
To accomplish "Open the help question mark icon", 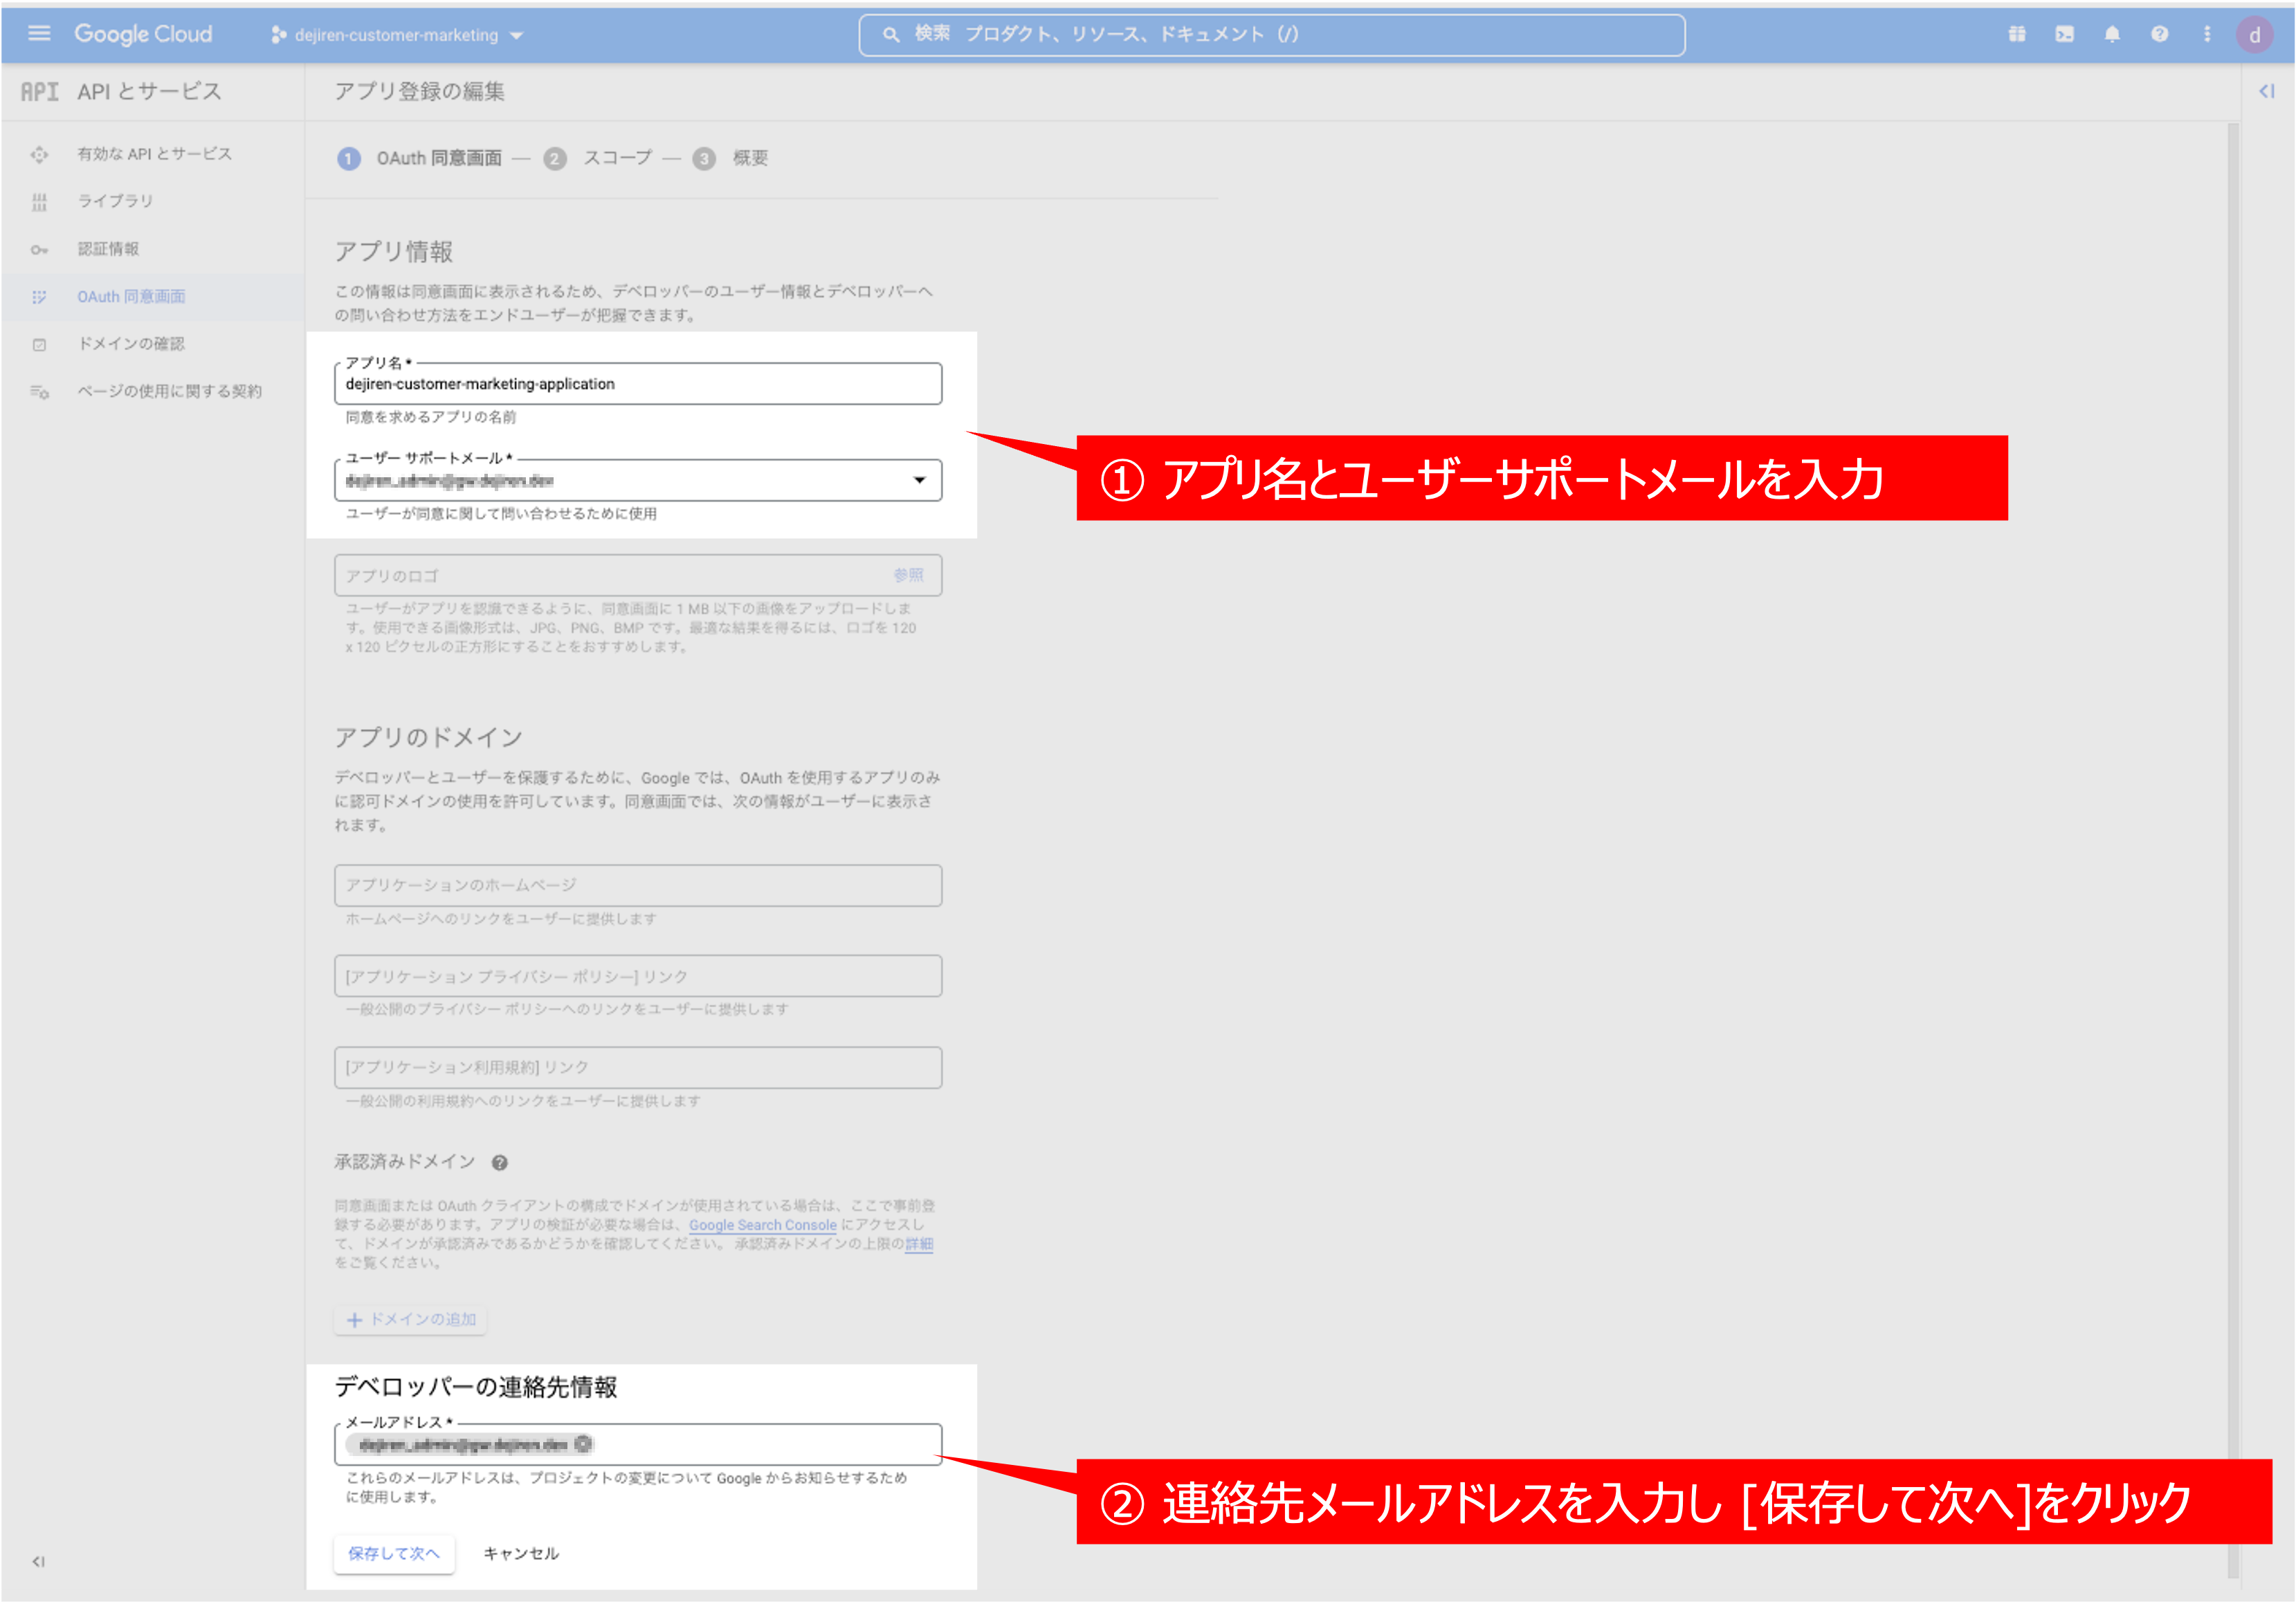I will [x=2159, y=34].
